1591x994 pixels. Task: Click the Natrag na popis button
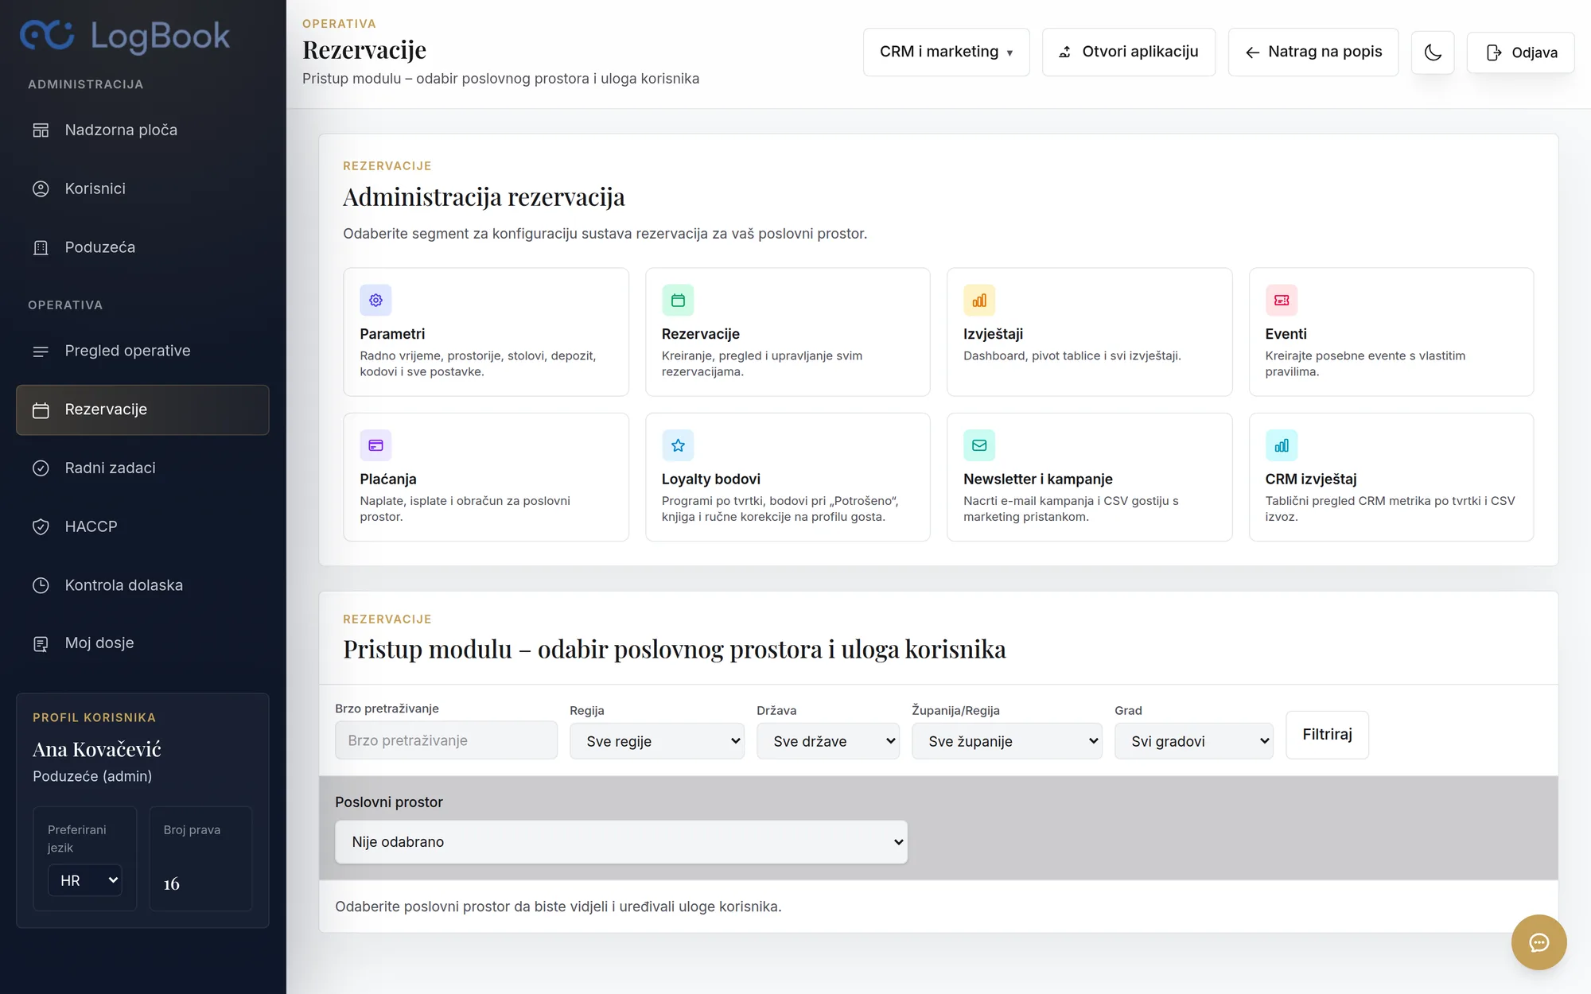click(x=1313, y=52)
